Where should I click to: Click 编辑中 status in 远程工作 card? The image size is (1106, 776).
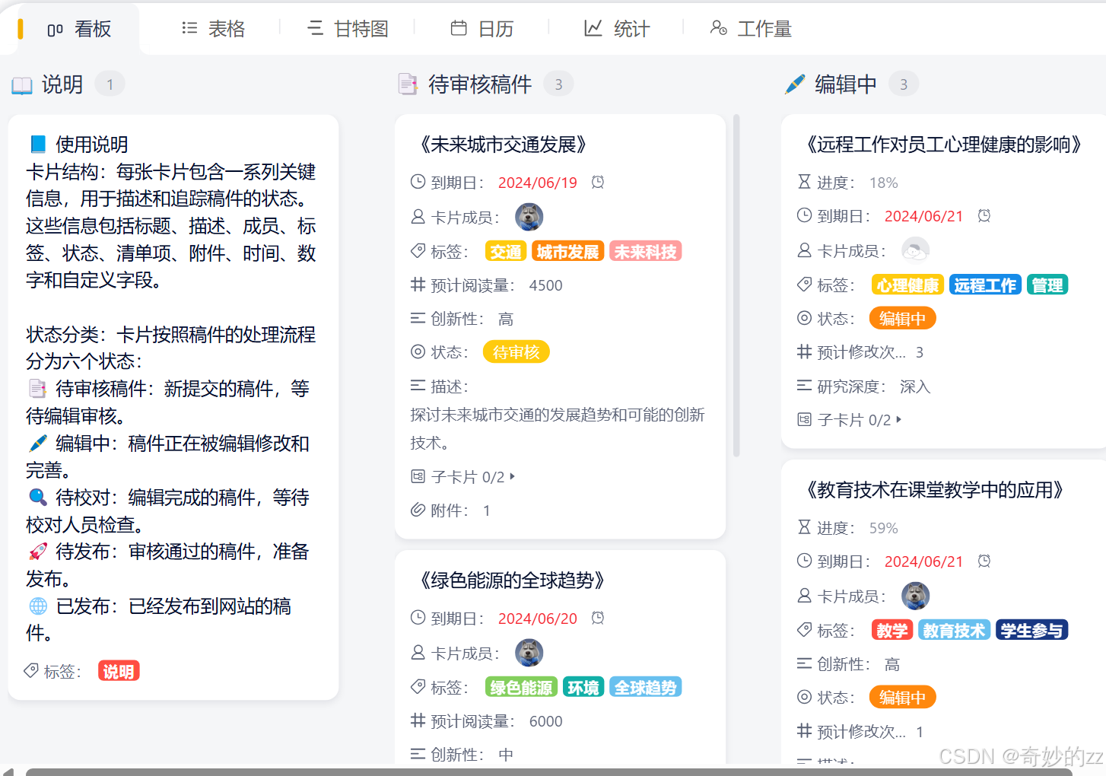(x=903, y=318)
